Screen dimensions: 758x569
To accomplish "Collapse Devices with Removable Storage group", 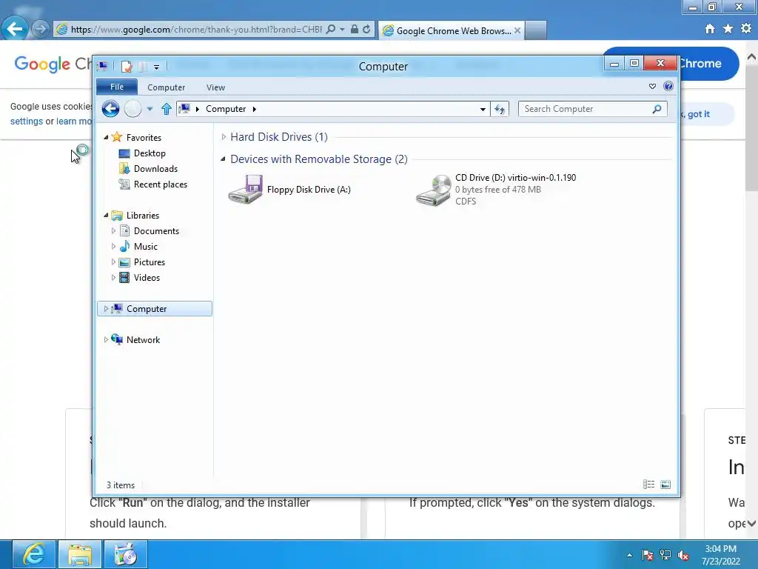I will 224,159.
